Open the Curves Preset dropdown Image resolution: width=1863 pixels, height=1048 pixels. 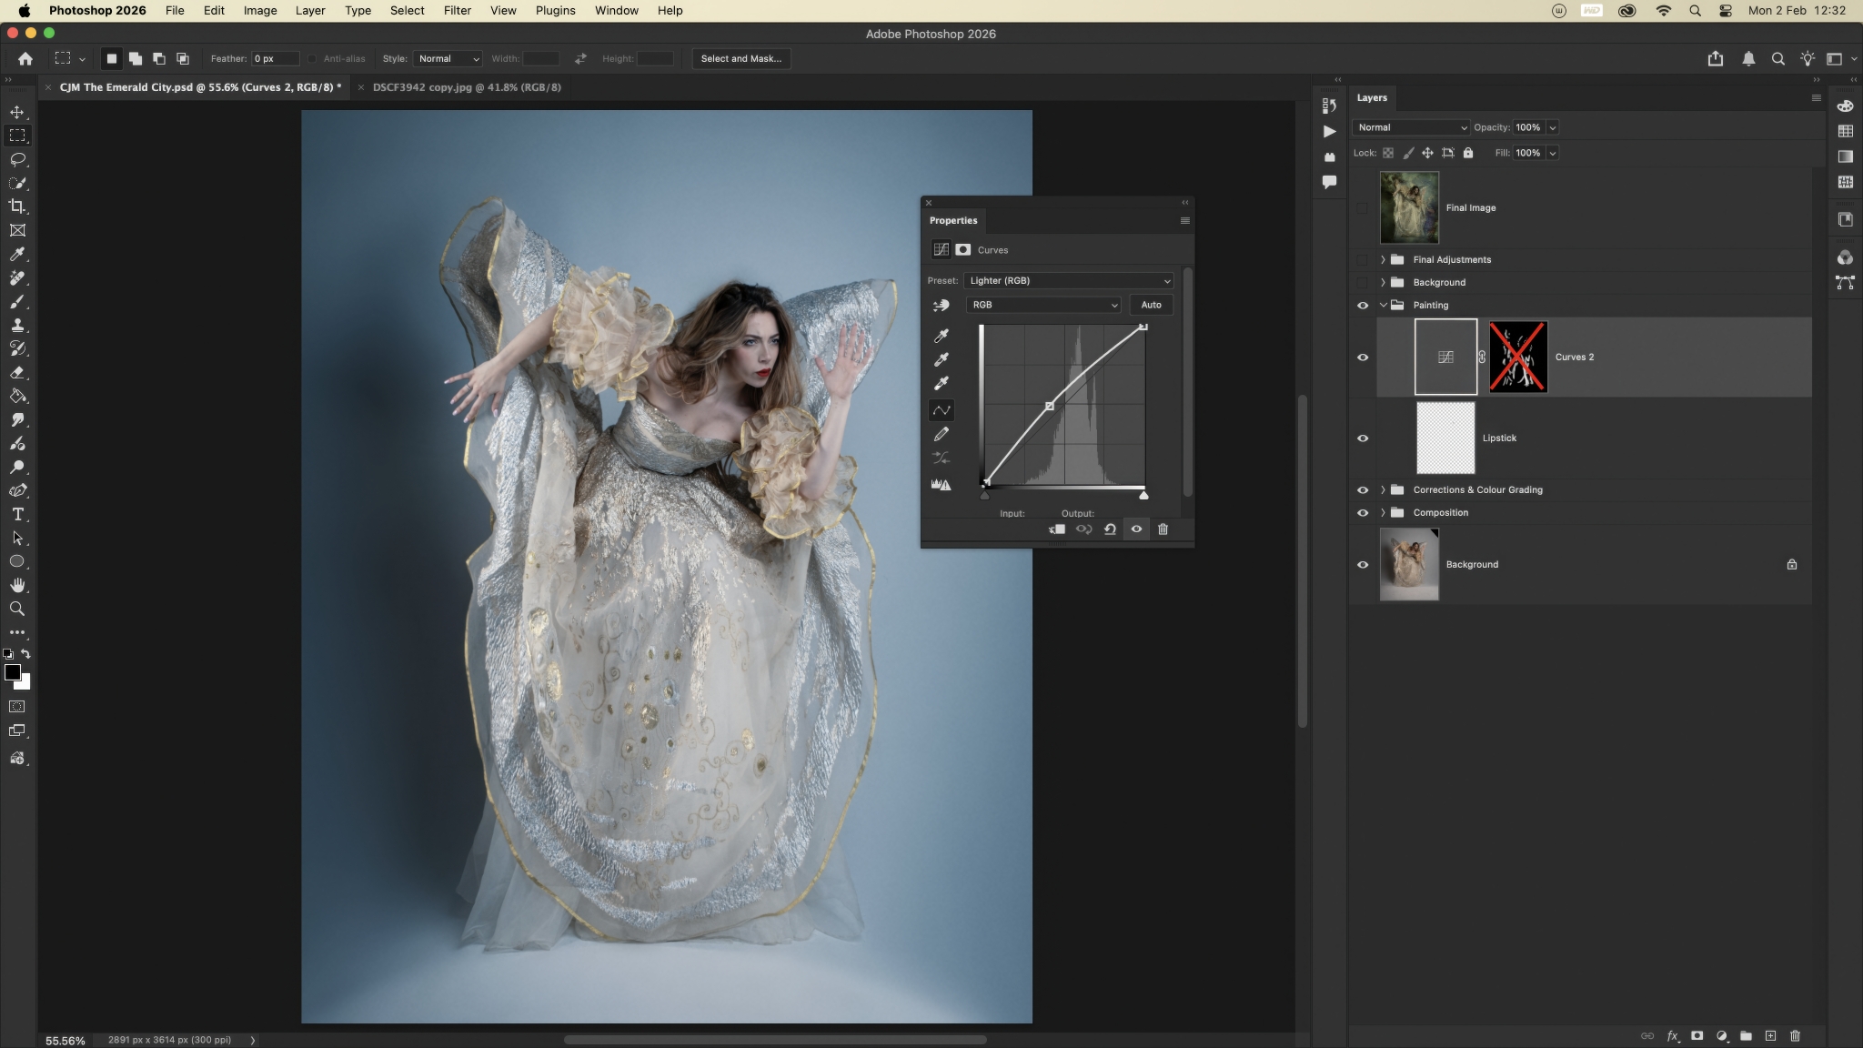(1068, 280)
